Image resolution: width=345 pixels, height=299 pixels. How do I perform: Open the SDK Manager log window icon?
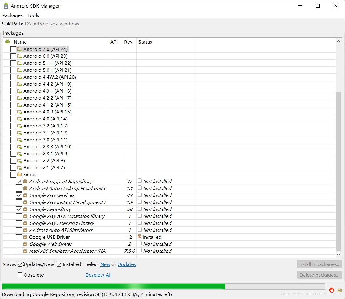340,290
